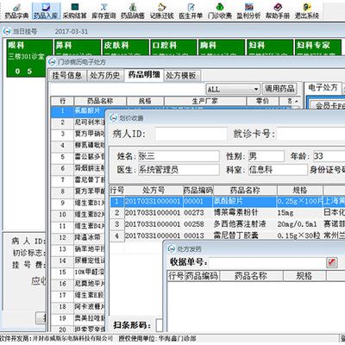Click the 门诊病历电子处方 window title icon

52,61
